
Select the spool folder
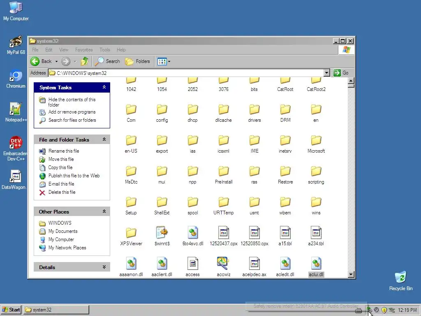(193, 206)
